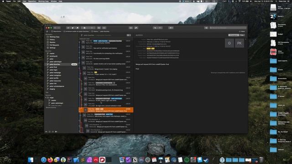Click the toolbar icon right of stash group

[x=99, y=28]
